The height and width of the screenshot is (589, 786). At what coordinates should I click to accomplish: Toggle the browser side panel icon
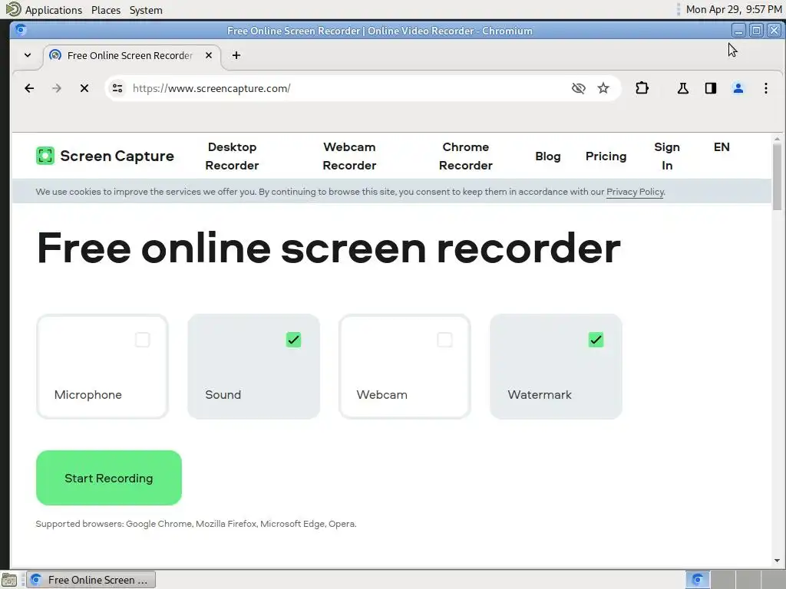pos(710,89)
